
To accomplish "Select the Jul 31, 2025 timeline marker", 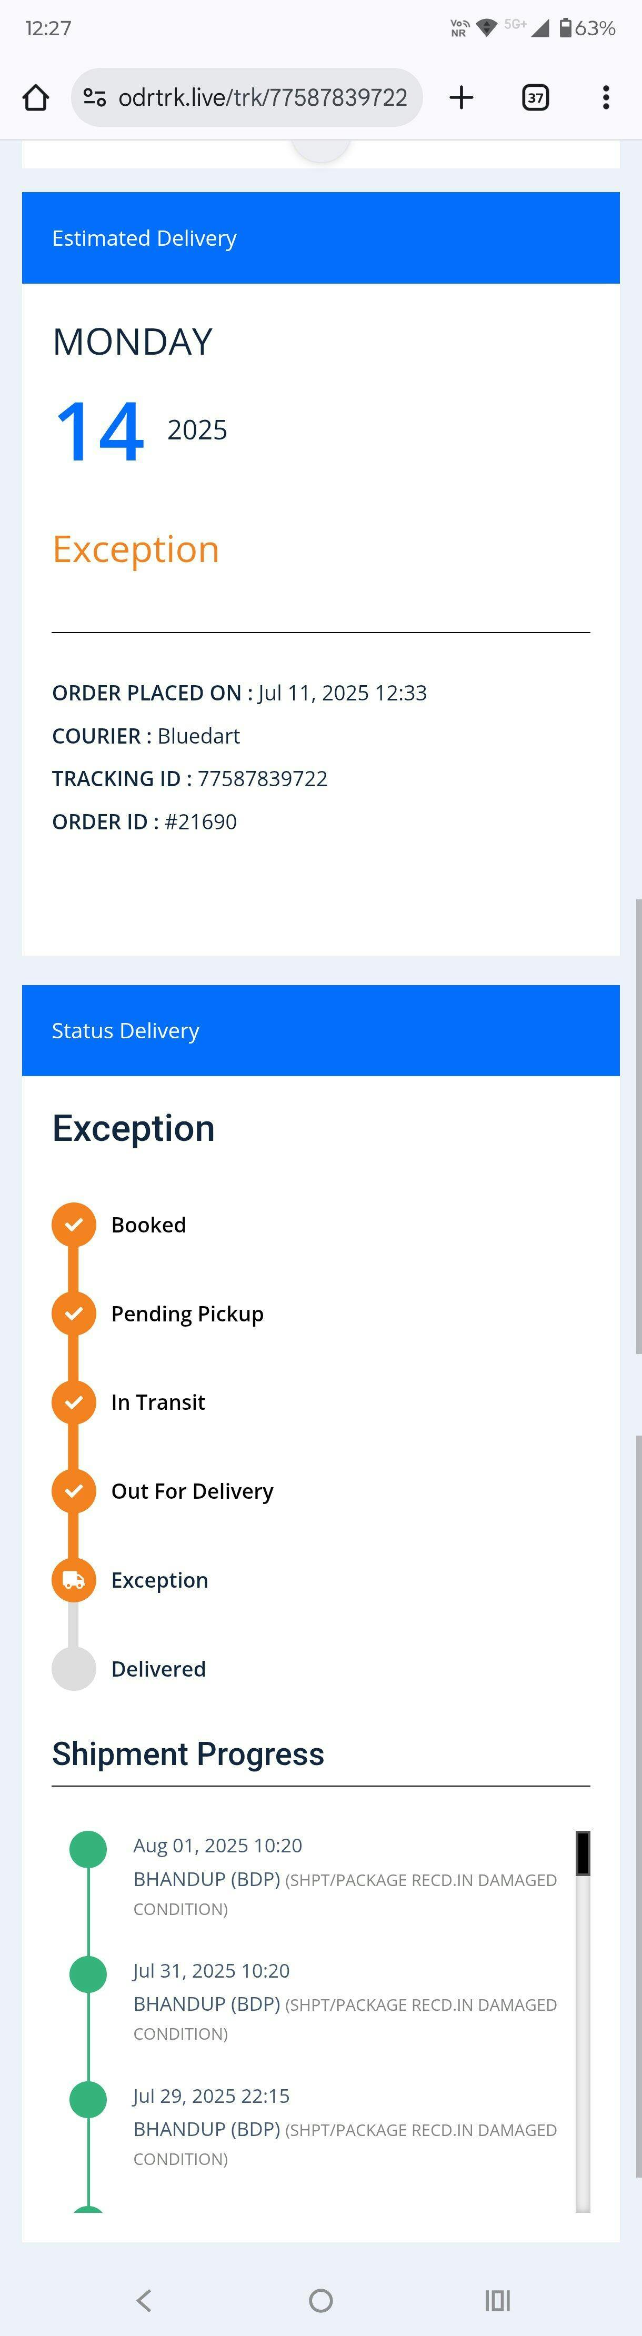I will pos(88,1974).
